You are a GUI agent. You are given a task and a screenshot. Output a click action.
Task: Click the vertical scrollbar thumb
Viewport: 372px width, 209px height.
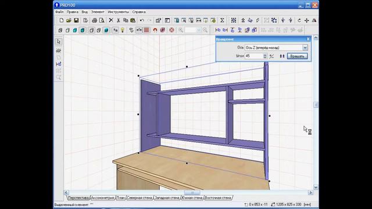[316, 105]
